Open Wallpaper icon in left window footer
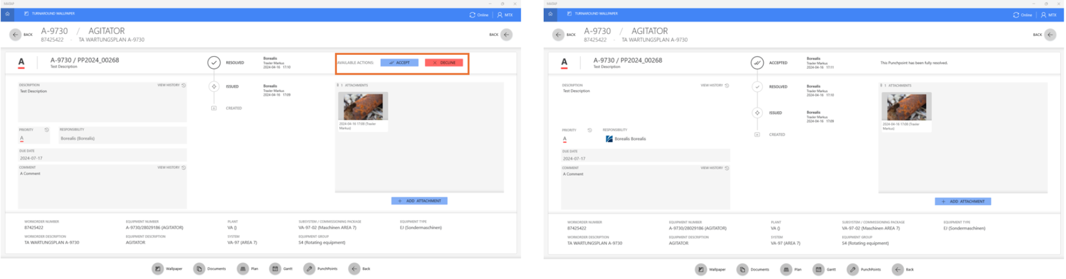Viewport: 1066px width, 279px height. pyautogui.click(x=158, y=269)
